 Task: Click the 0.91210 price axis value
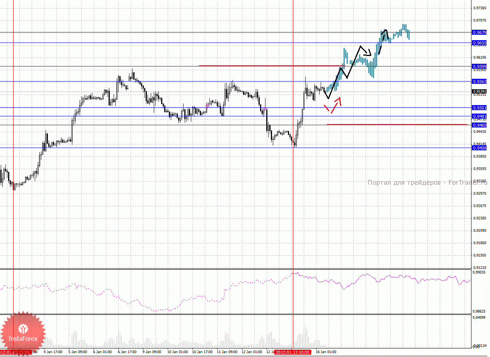coord(480,267)
